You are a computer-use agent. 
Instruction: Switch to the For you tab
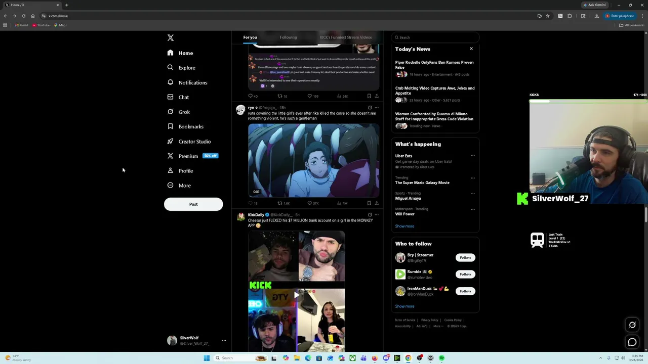pos(250,37)
